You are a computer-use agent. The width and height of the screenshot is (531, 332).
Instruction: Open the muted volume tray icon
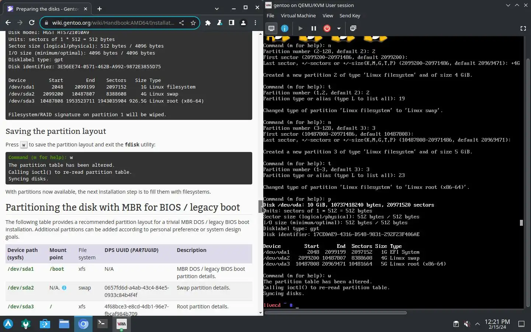point(467,324)
